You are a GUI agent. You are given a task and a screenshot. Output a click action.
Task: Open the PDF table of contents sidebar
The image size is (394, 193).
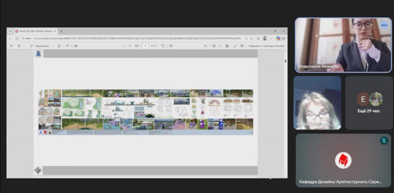[11, 45]
